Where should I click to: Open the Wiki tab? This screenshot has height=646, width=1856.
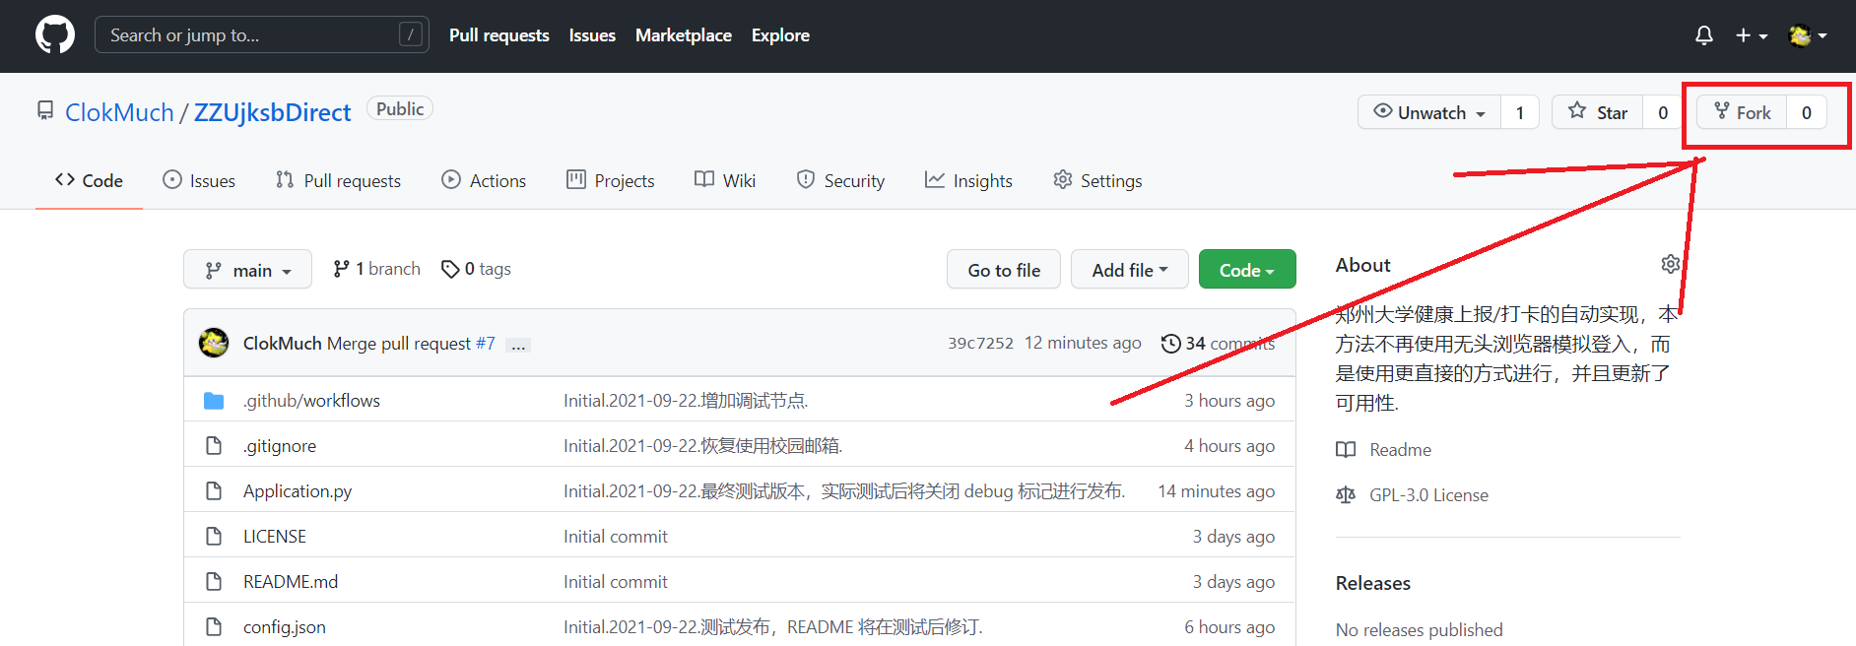(x=725, y=180)
